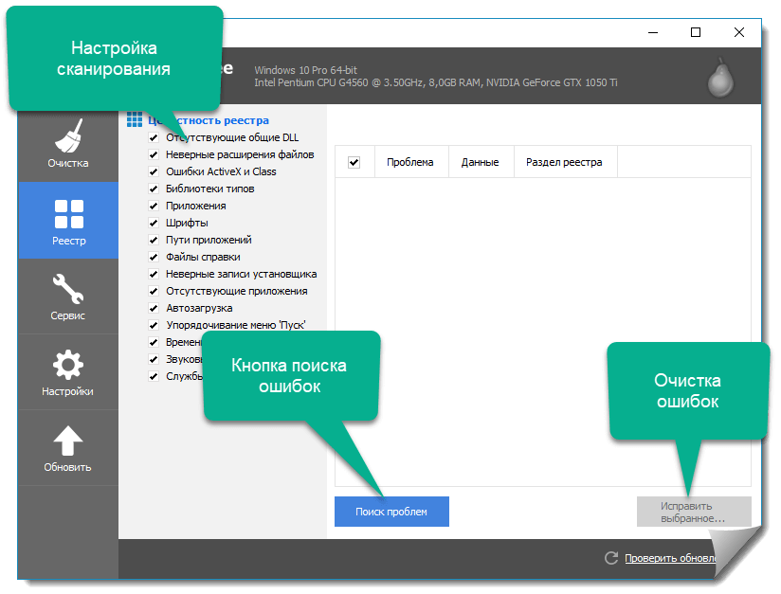
Task: Uncheck Неверные расширения файлов checkbox
Action: [153, 154]
